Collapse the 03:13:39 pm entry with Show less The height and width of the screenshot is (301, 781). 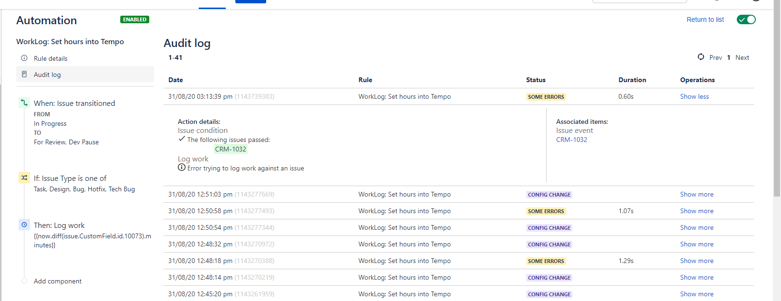(694, 96)
